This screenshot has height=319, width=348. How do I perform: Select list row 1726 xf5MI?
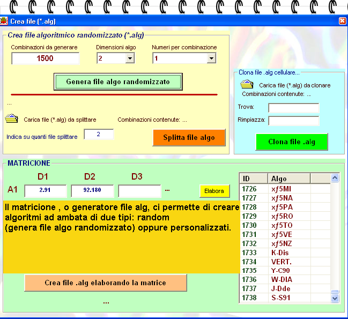point(285,189)
